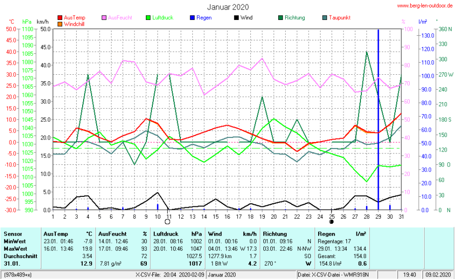Click the Januar 2020 chart title
This screenshot has height=279, width=458.
click(228, 7)
